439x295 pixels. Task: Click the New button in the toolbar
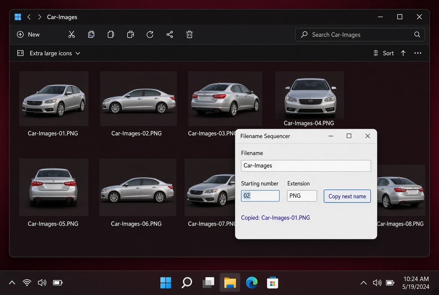[28, 35]
